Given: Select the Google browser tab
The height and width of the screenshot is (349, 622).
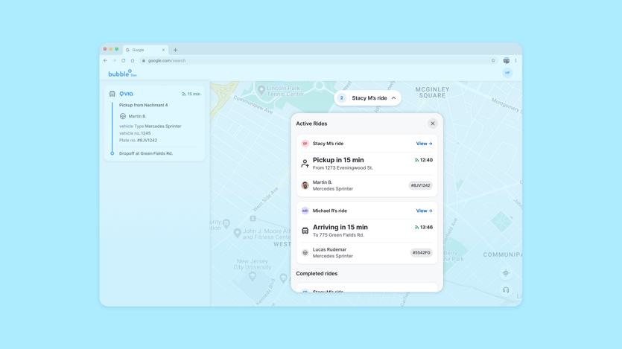Looking at the screenshot, I should click(x=142, y=50).
